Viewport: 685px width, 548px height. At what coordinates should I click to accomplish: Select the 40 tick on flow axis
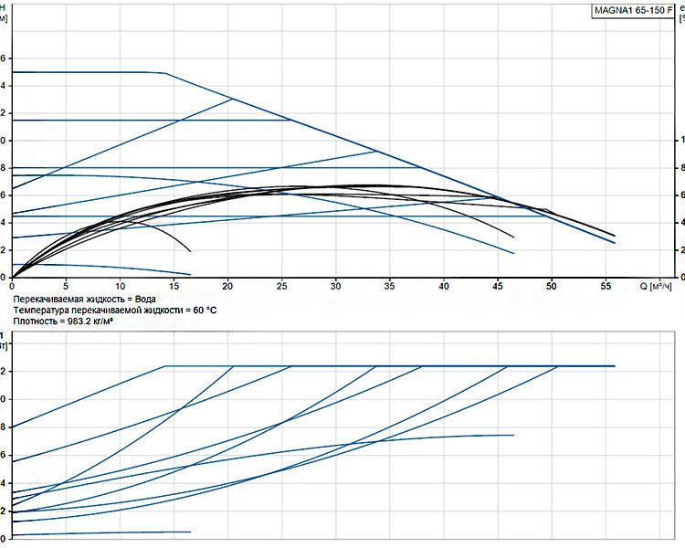[443, 286]
